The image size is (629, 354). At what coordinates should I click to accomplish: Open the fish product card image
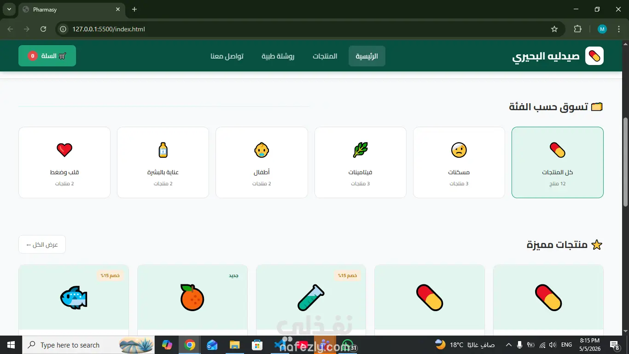click(x=74, y=297)
